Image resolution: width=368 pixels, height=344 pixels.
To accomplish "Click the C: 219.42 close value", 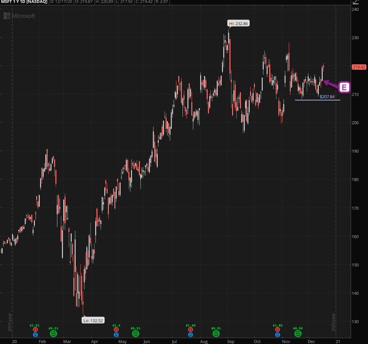I will [144, 2].
